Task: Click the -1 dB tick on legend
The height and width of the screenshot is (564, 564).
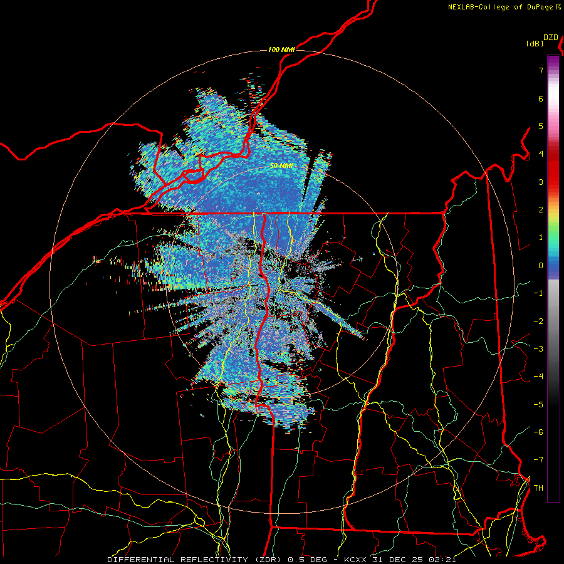Action: (538, 293)
